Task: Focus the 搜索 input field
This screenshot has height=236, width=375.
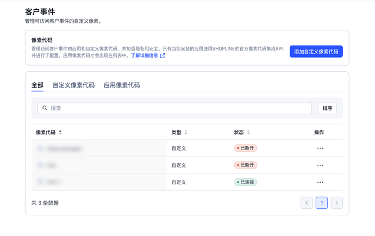Action: pos(179,108)
